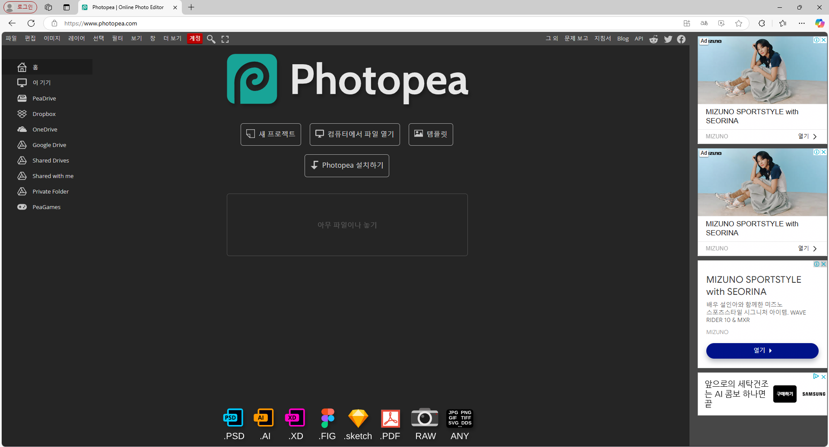
Task: Open browser settings ellipsis menu
Action: click(x=802, y=23)
